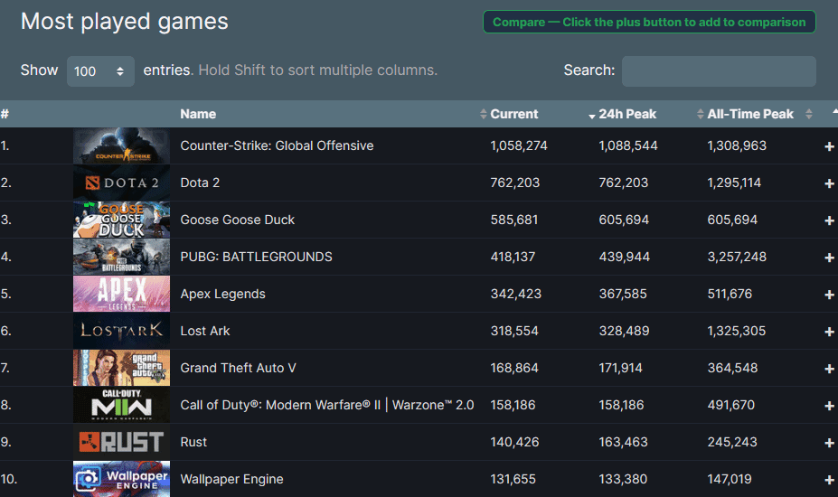The image size is (838, 497).
Task: Open the Counter-Strike game thumbnail
Action: (121, 145)
